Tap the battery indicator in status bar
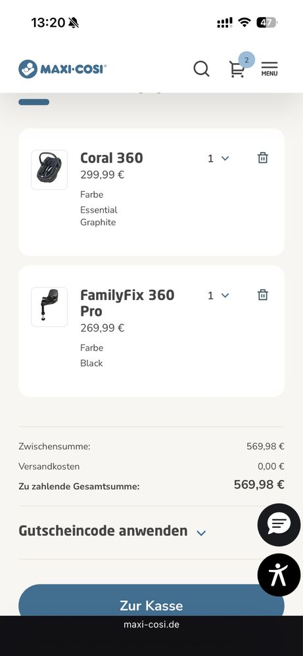The height and width of the screenshot is (656, 303). (267, 22)
